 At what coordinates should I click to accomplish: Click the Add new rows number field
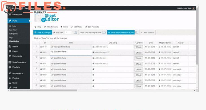click(68, 32)
